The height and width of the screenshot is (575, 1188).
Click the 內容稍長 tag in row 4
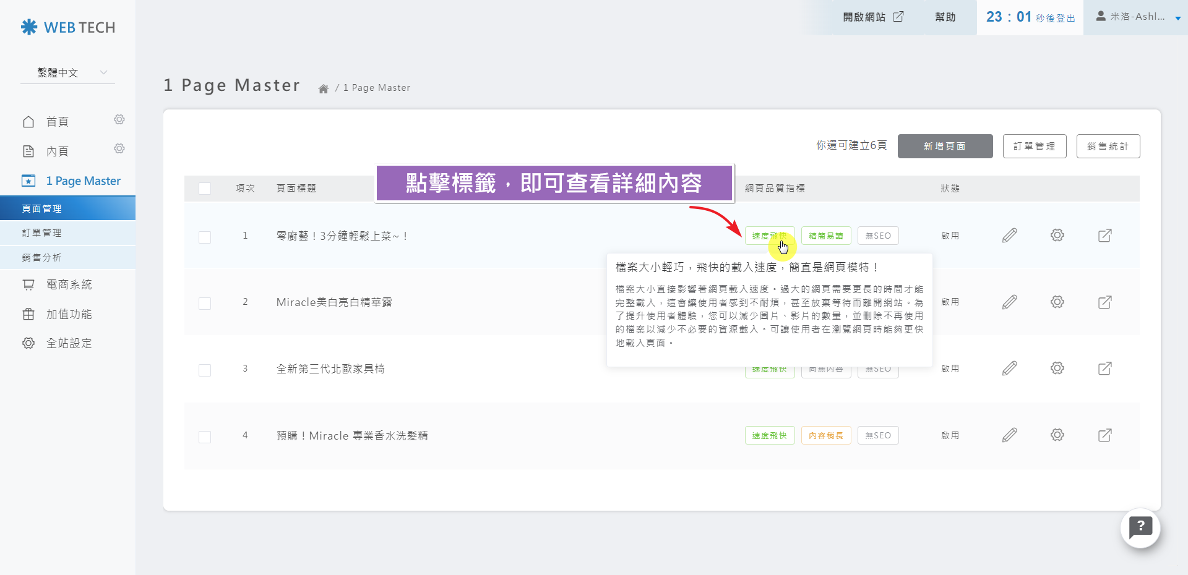825,435
